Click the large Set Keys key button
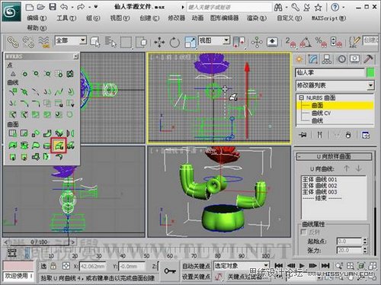This screenshot has height=285, width=381. point(170,271)
